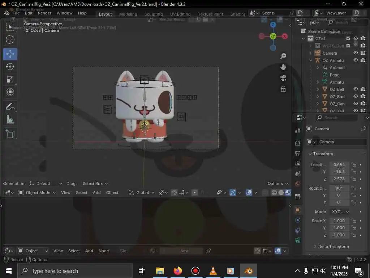
Task: Toggle proportional editing in viewport header
Action: (195, 193)
